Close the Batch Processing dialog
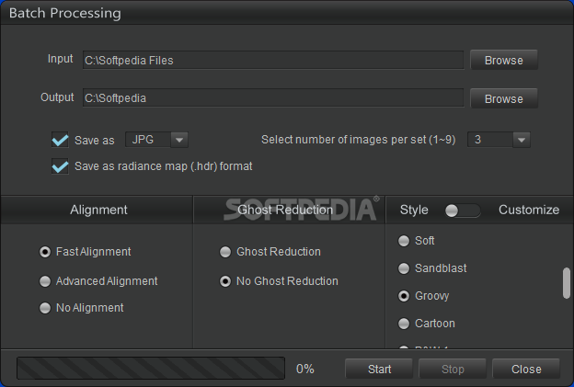The height and width of the screenshot is (387, 574). point(526,369)
